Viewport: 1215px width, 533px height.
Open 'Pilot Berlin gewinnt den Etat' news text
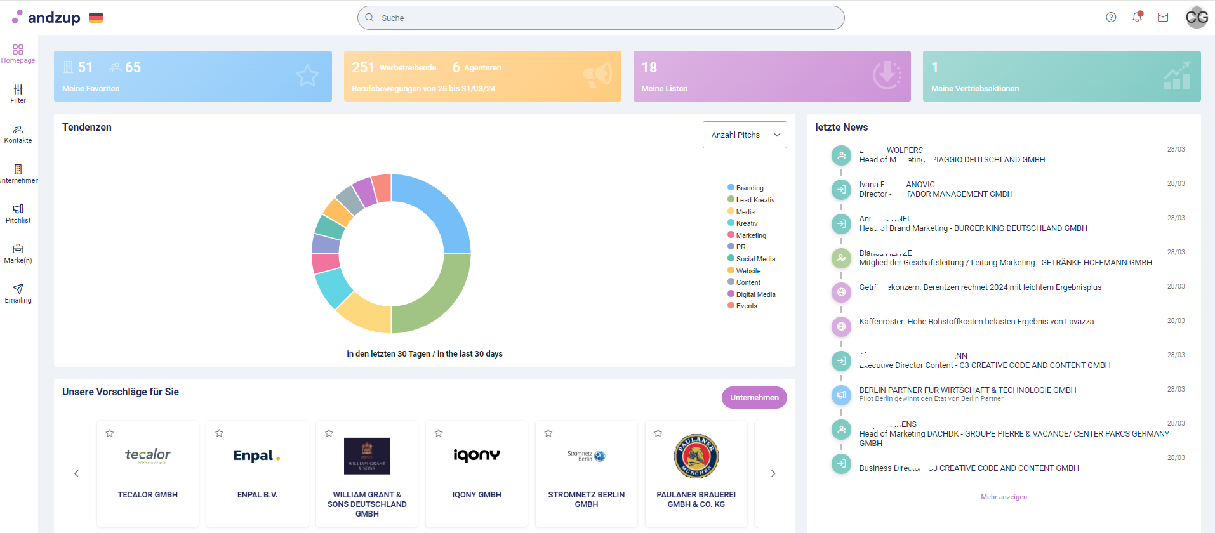931,399
